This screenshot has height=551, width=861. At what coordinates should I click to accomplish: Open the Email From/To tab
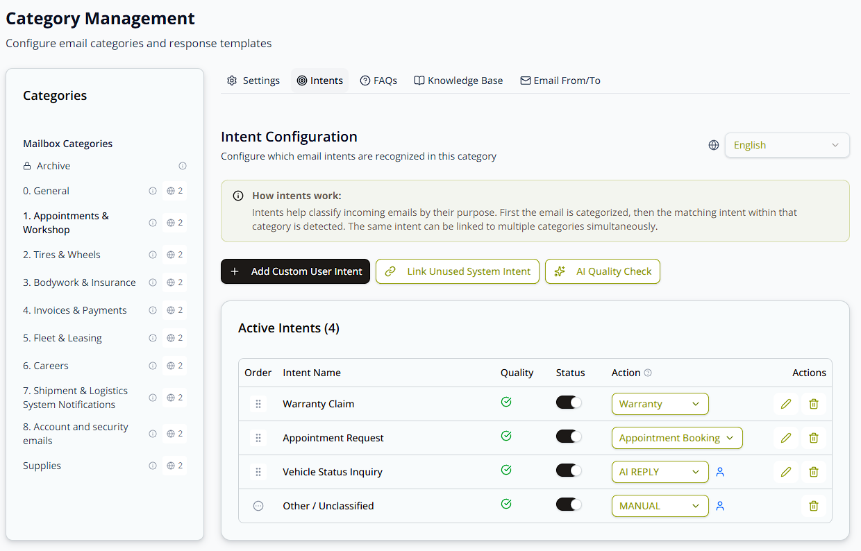coord(560,80)
